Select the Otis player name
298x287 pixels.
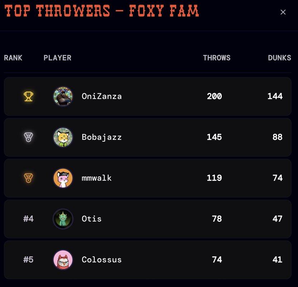point(92,219)
